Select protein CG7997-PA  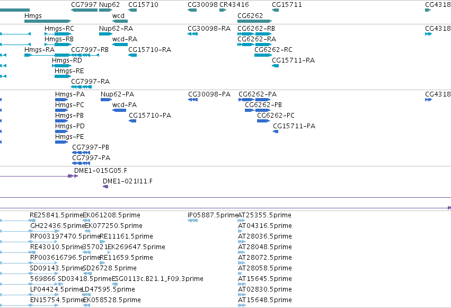click(91, 158)
